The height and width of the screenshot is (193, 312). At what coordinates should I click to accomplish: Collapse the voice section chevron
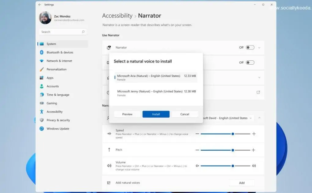tap(259, 118)
